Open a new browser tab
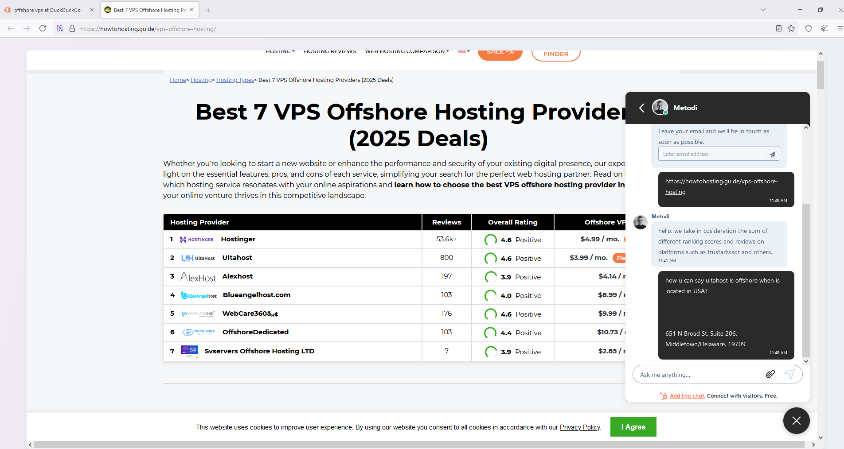Viewport: 844px width, 449px height. [x=208, y=10]
